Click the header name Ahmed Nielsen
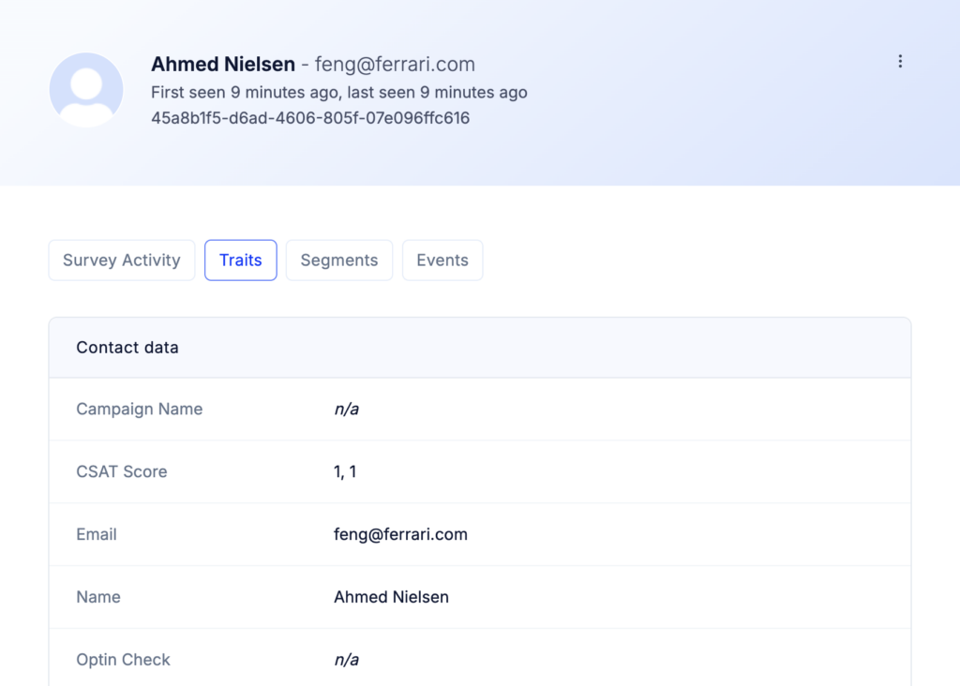 click(x=223, y=65)
